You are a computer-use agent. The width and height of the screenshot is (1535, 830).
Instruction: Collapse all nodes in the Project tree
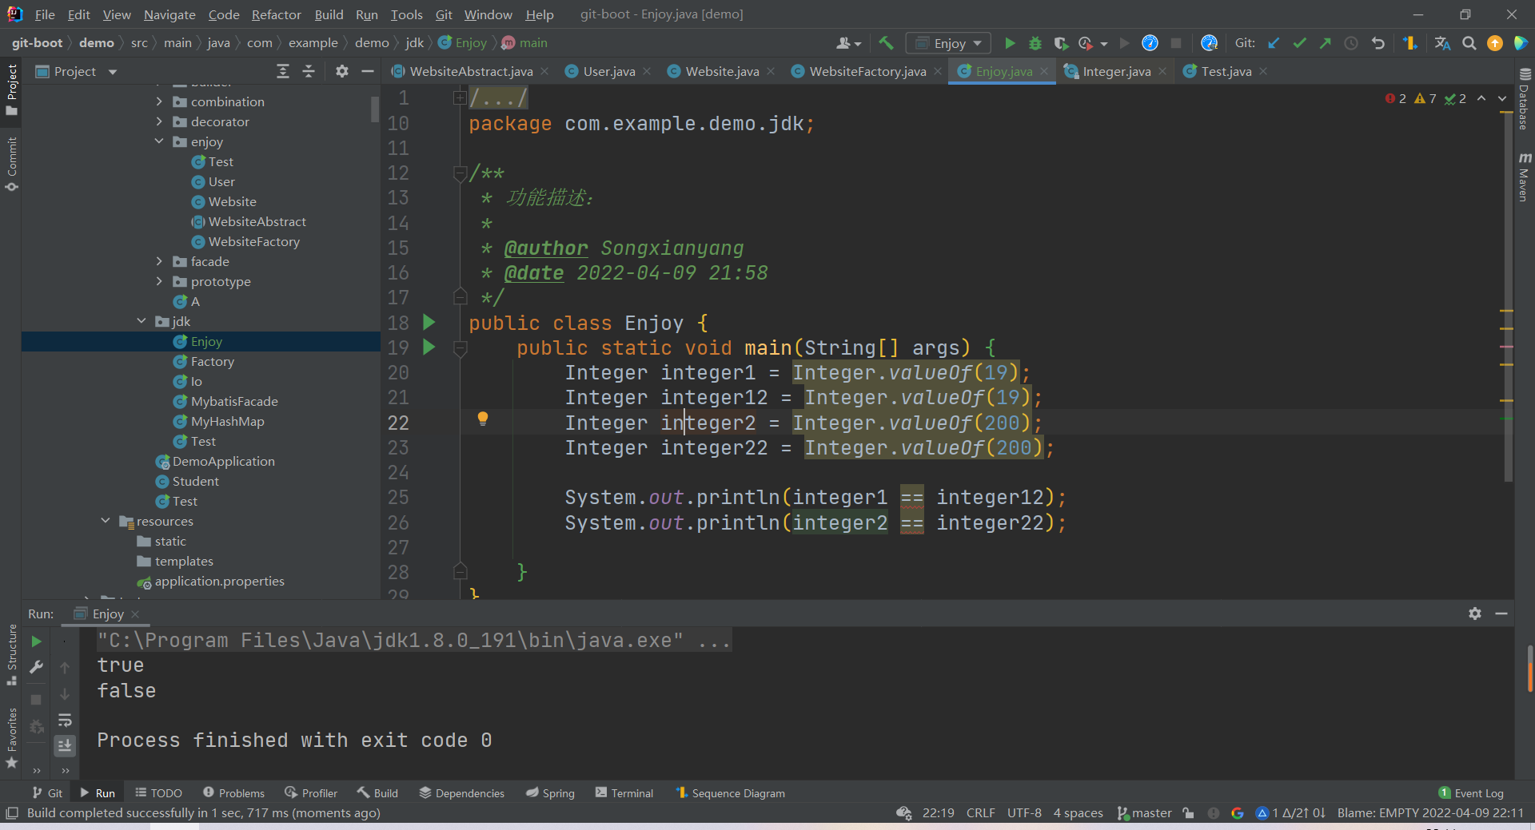(309, 71)
